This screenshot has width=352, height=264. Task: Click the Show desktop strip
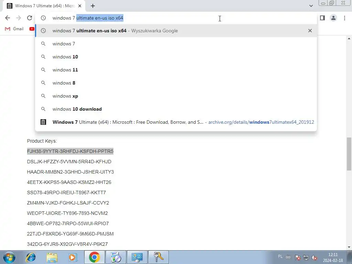349,257
